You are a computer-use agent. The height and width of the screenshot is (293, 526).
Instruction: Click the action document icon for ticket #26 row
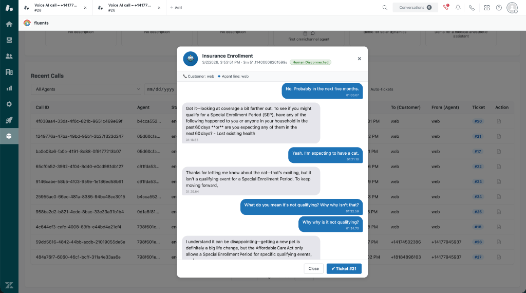499,242
